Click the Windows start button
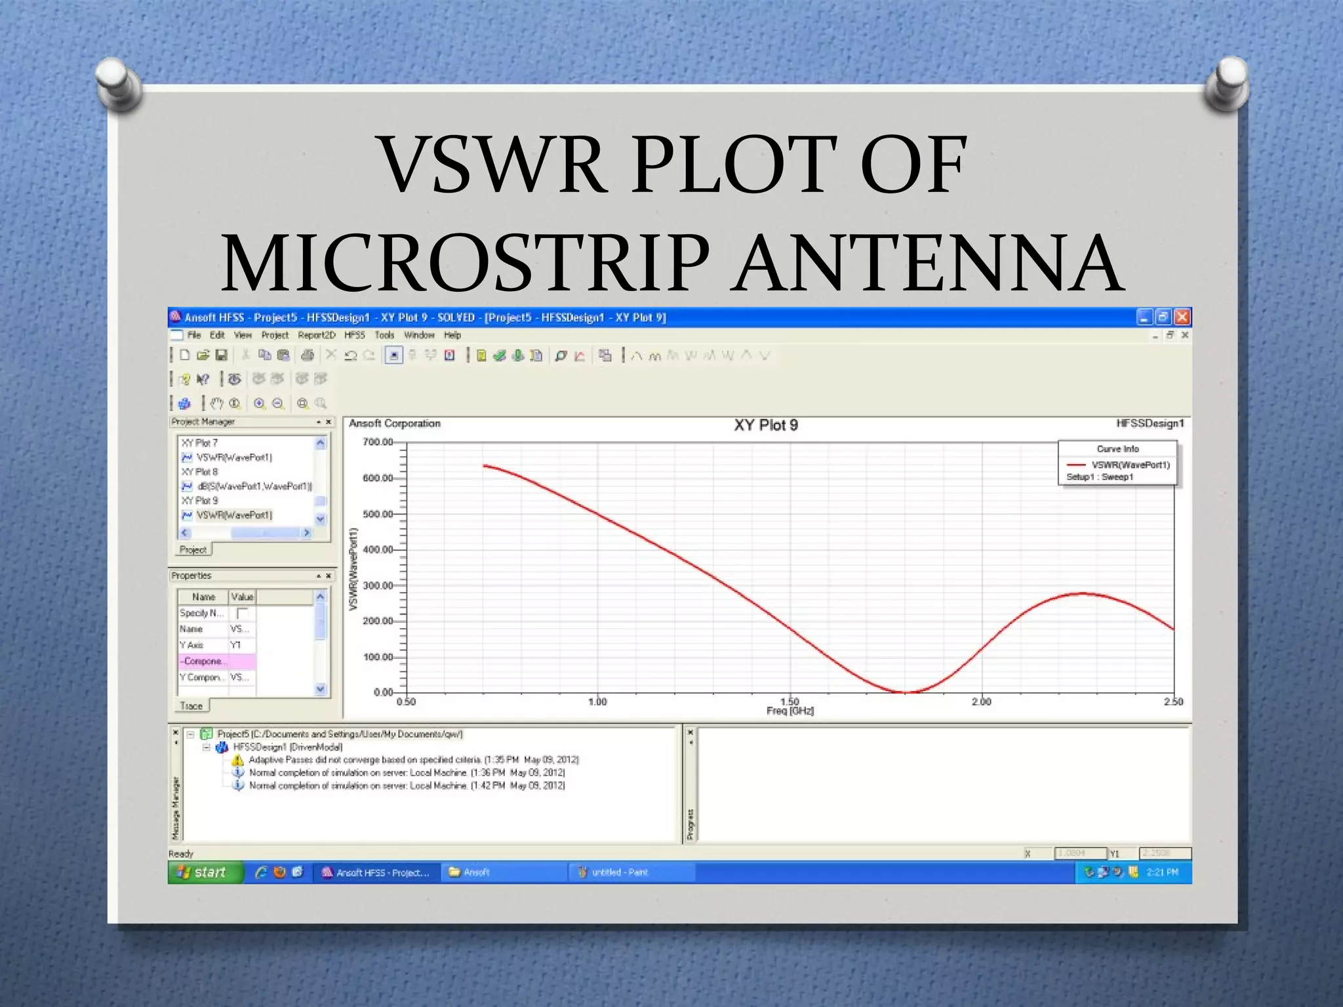 (x=205, y=872)
